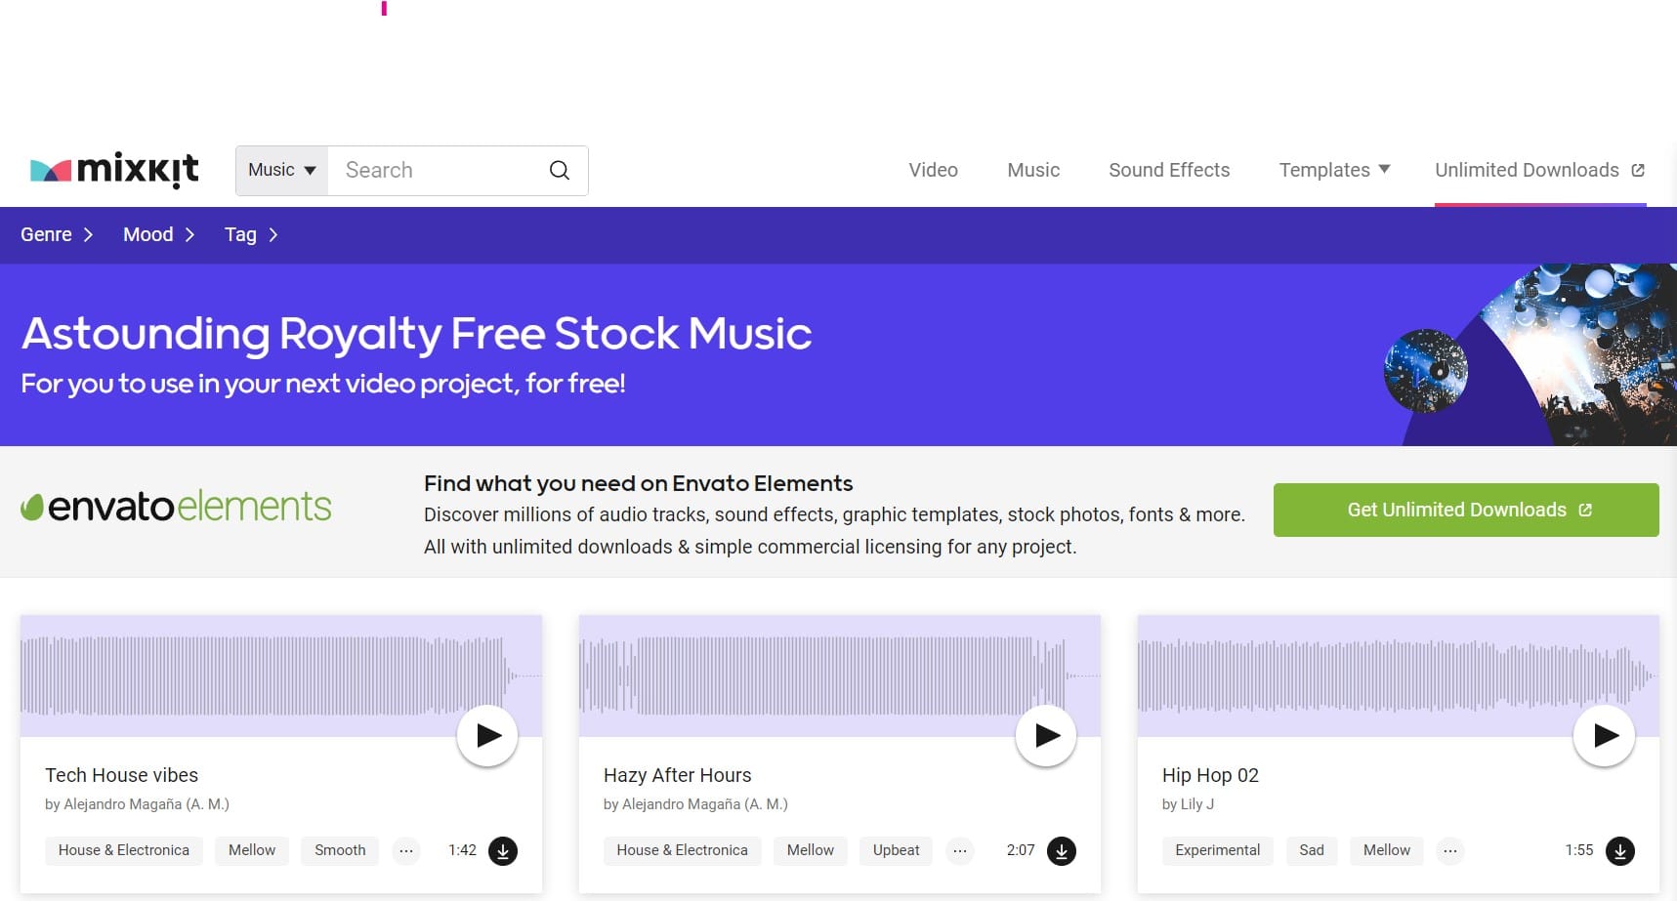The height and width of the screenshot is (901, 1677).
Task: Show more tags for Tech House vibes
Action: click(x=406, y=851)
